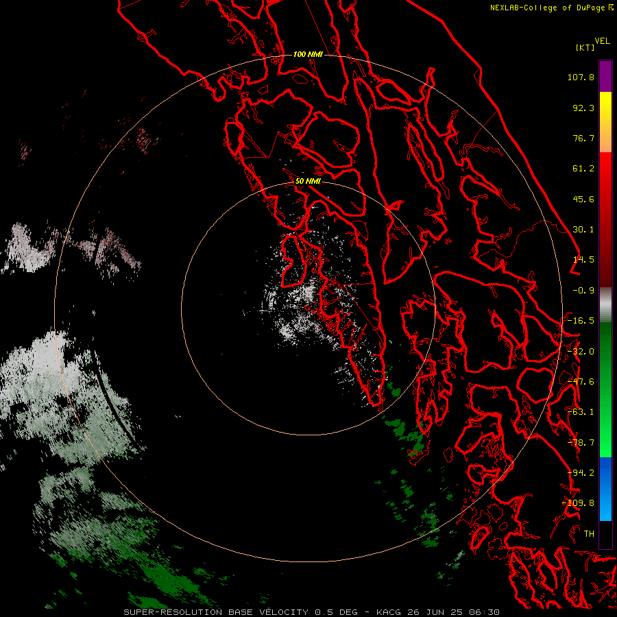Click the 100 NMI range ring label
Image resolution: width=617 pixels, height=617 pixels.
pos(308,54)
